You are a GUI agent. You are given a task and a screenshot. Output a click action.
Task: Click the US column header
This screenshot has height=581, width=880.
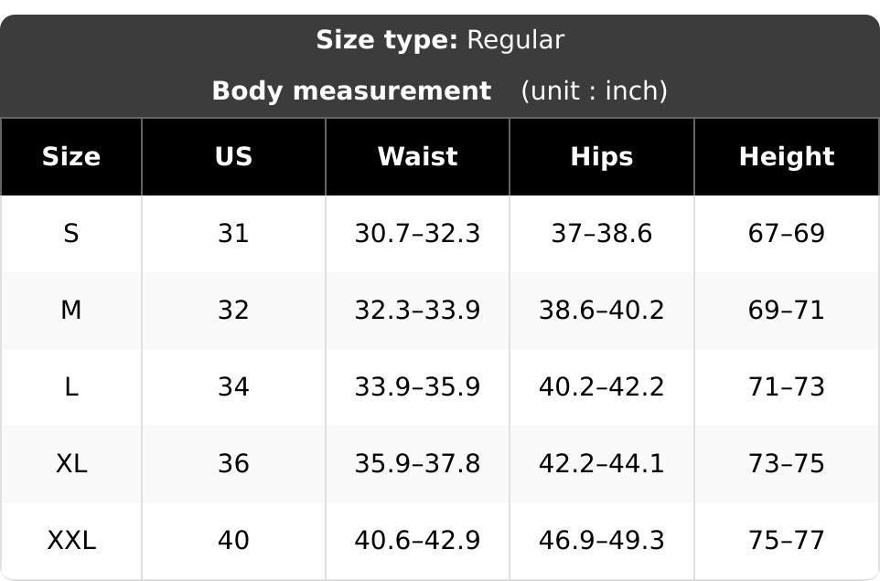233,156
